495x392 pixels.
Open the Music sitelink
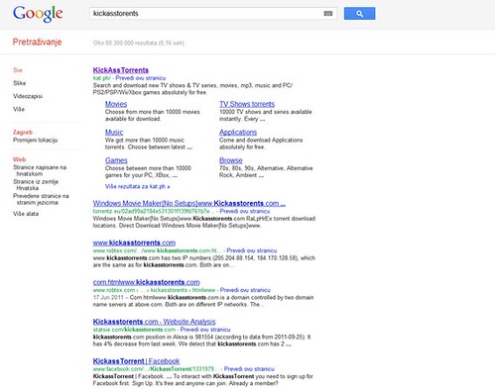pos(114,132)
